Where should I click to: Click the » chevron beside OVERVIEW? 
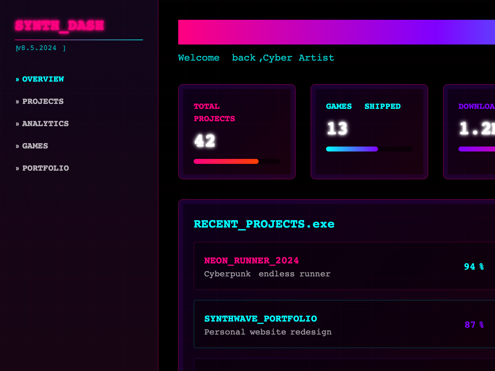(x=17, y=79)
